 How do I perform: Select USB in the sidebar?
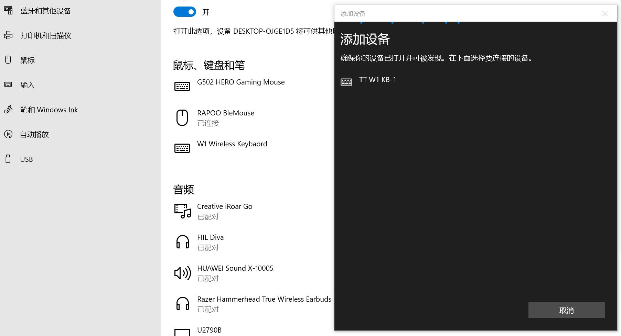point(26,159)
